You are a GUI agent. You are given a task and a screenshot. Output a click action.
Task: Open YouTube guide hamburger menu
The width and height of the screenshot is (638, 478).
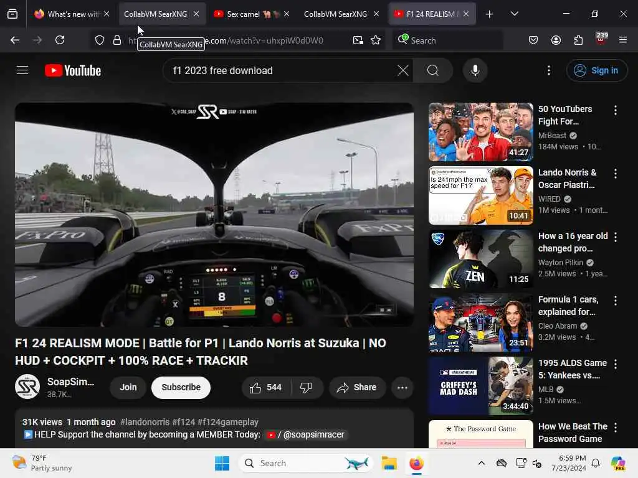point(22,70)
